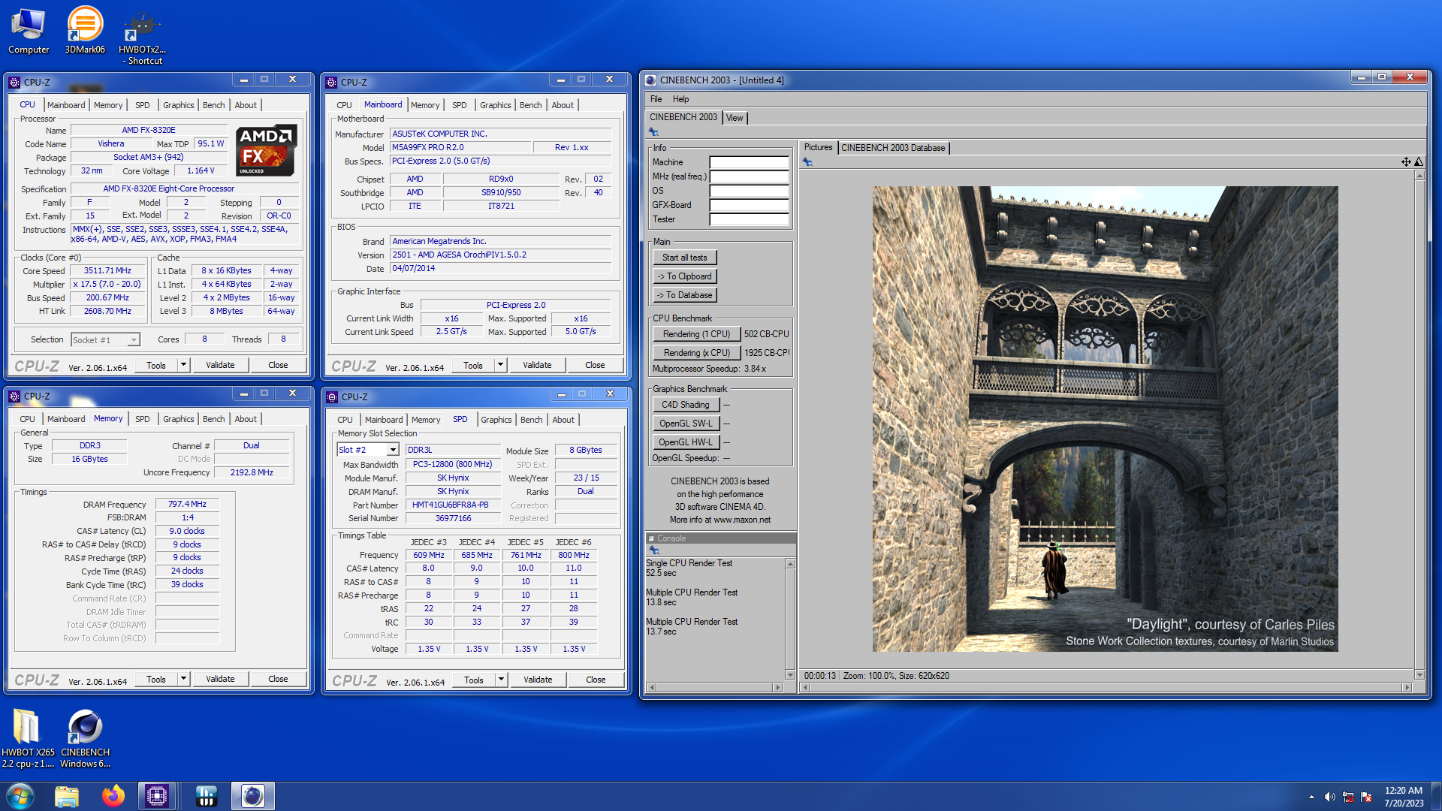This screenshot has height=811, width=1442.
Task: Start the OpenGL SW-L test
Action: coord(686,424)
